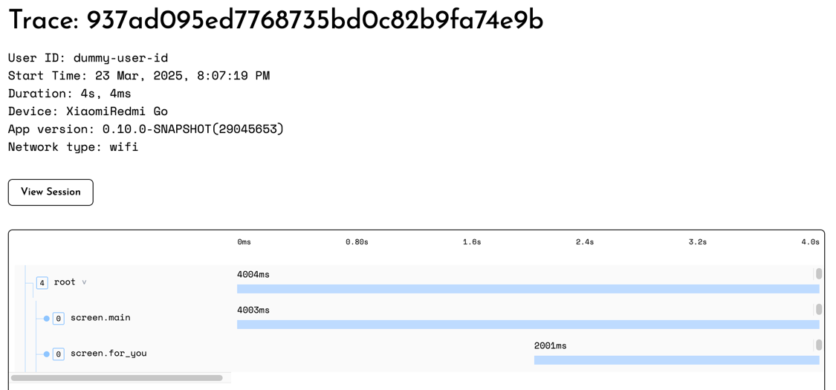Select the screen.main span label
The image size is (836, 390).
pos(100,318)
